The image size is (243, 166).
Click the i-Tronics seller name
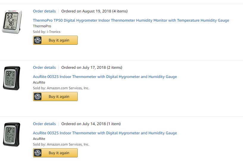54,32
